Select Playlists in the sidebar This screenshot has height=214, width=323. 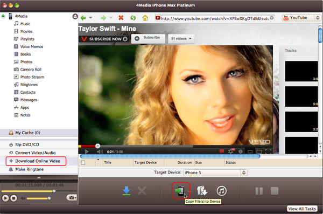27,39
